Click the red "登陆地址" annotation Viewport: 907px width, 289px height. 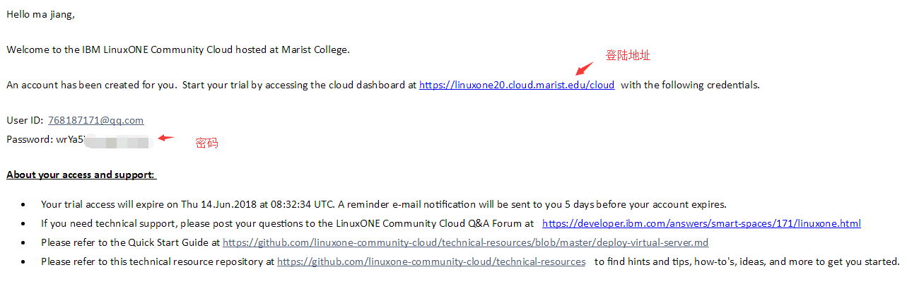(x=628, y=55)
